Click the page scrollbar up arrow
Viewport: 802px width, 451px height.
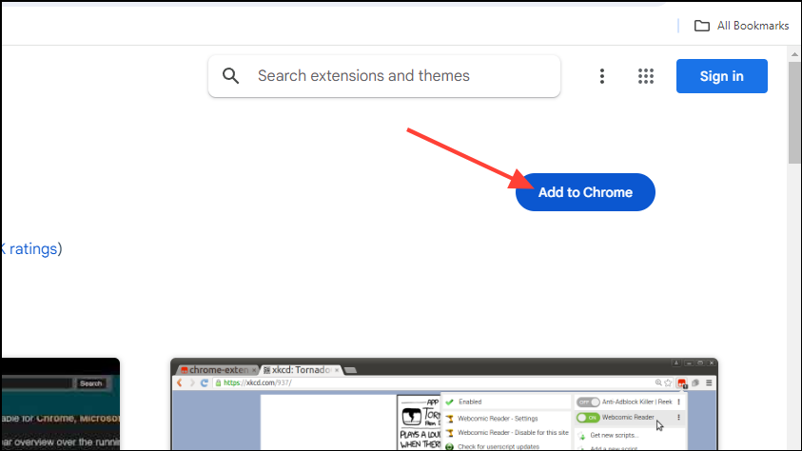pos(794,54)
